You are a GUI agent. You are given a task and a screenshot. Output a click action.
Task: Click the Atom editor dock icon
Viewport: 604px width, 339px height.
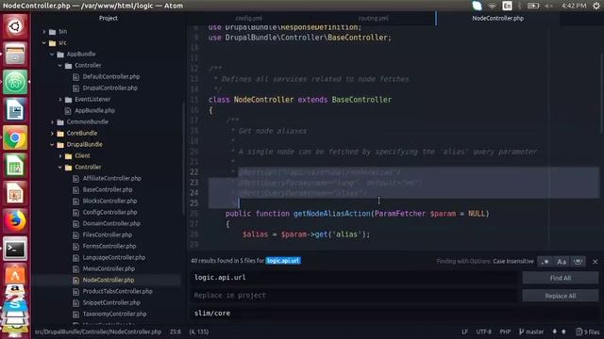coord(15,82)
